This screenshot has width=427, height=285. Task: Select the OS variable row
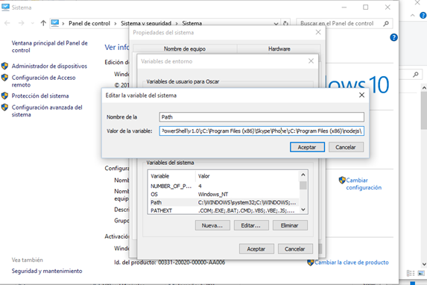224,194
